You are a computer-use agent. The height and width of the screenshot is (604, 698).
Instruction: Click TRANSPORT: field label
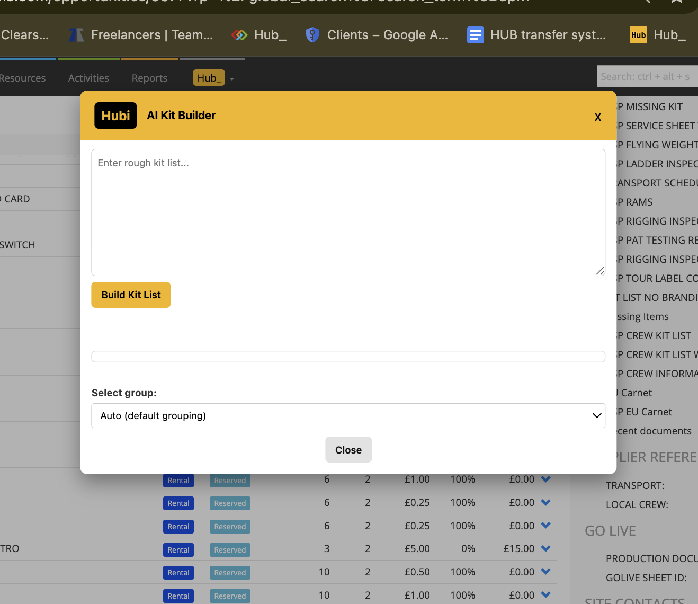point(635,485)
